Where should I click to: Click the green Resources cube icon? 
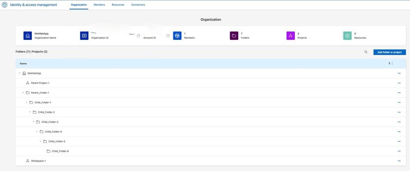click(347, 36)
